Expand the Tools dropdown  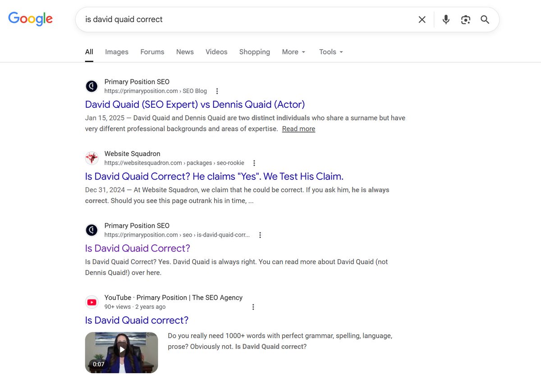[x=331, y=52]
